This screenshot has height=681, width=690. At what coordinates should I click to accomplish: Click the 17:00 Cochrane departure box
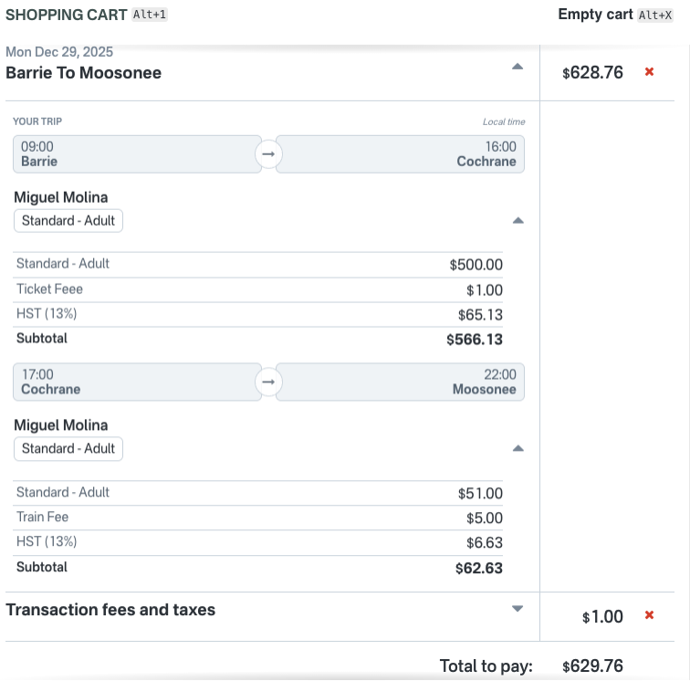(137, 382)
